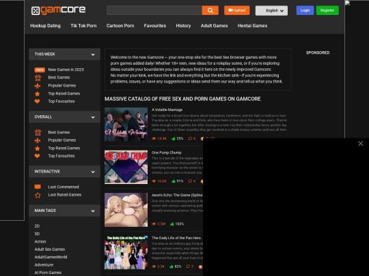Click the green Register button
Viewport: 369px width, 276px height.
(327, 10)
